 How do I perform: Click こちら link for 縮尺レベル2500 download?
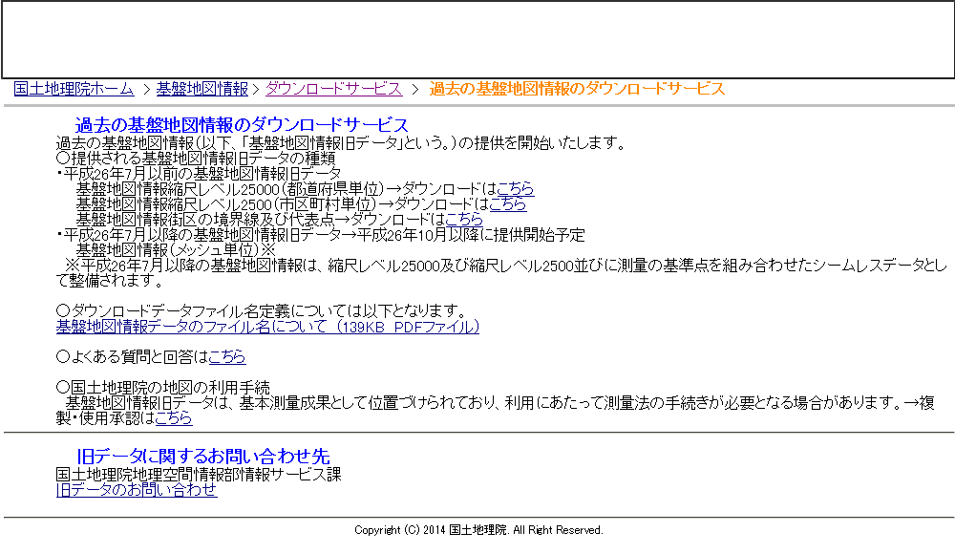click(507, 203)
